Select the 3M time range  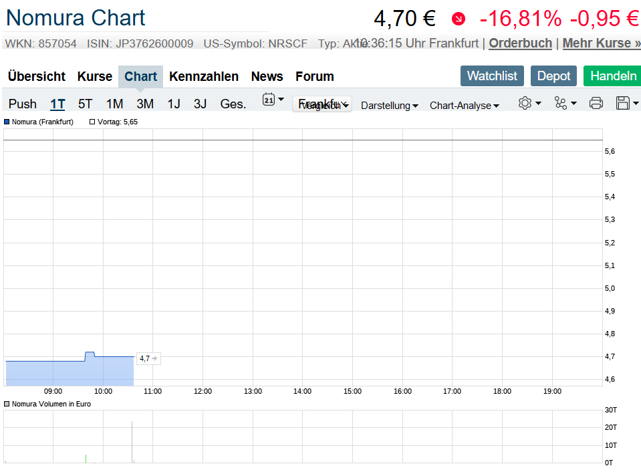coord(145,104)
